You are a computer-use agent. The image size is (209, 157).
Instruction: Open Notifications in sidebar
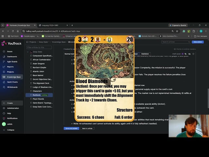(12, 118)
